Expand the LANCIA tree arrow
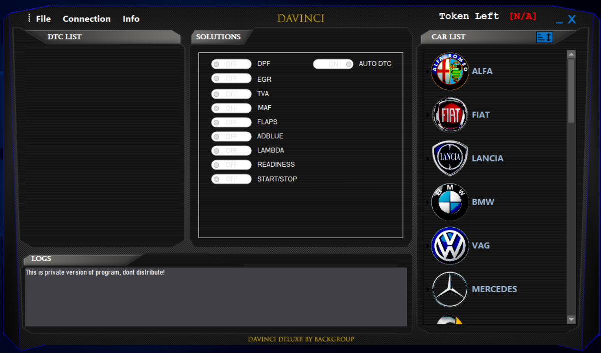 click(x=428, y=159)
